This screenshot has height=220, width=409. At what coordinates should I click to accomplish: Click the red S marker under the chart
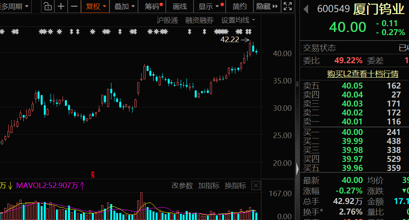[x=93, y=175]
